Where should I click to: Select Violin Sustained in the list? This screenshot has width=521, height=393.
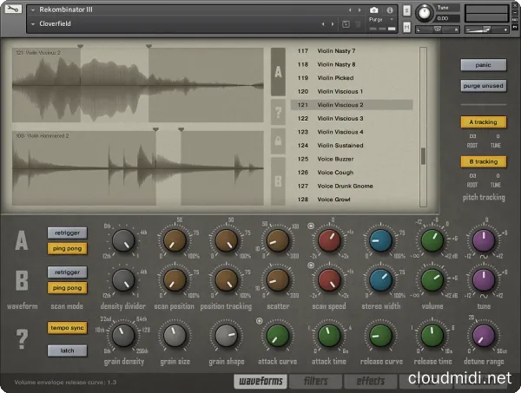coord(352,146)
